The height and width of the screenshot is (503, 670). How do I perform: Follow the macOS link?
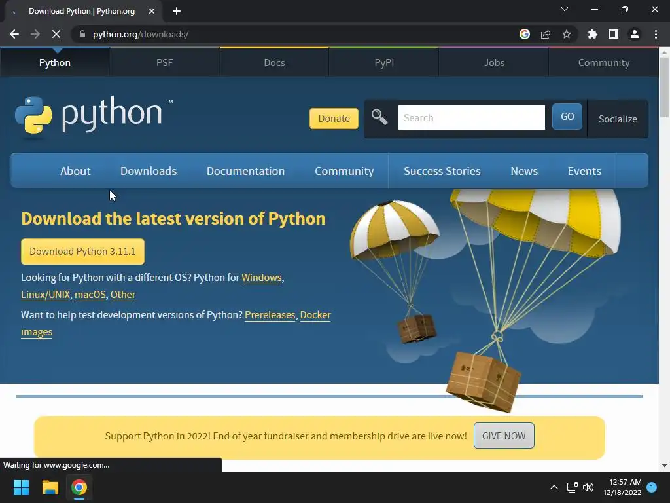(x=90, y=295)
